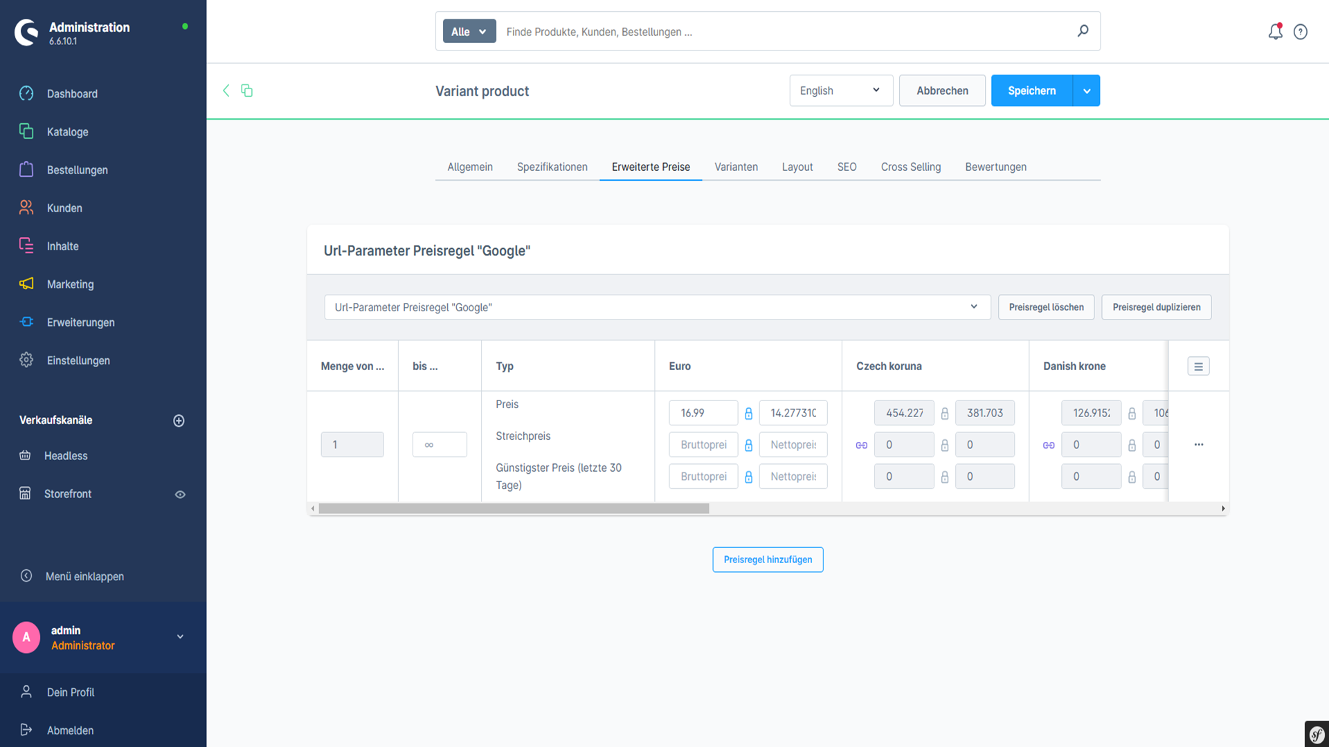1329x747 pixels.
Task: Open the SEO tab
Action: tap(847, 167)
